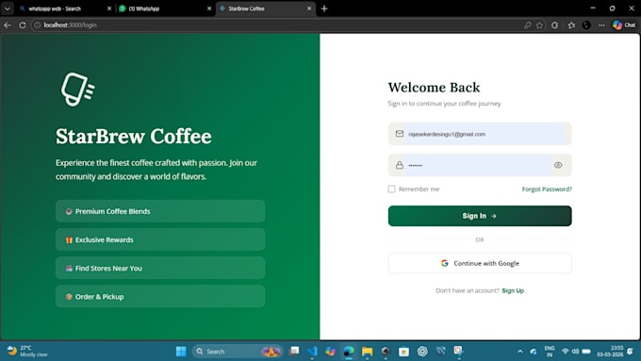The width and height of the screenshot is (641, 361).
Task: Select the Exclusive Rewards feature card
Action: (160, 239)
